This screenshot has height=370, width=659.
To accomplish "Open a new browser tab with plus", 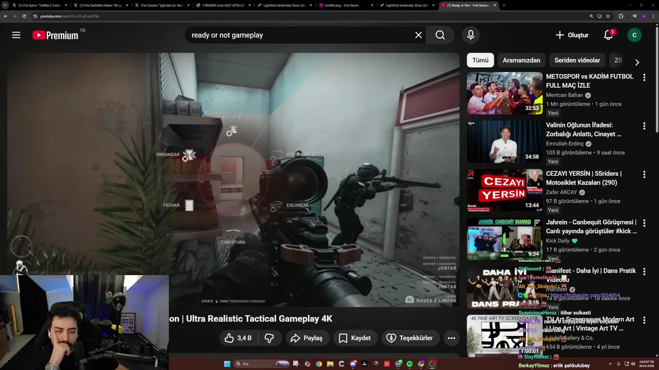I will [504, 5].
